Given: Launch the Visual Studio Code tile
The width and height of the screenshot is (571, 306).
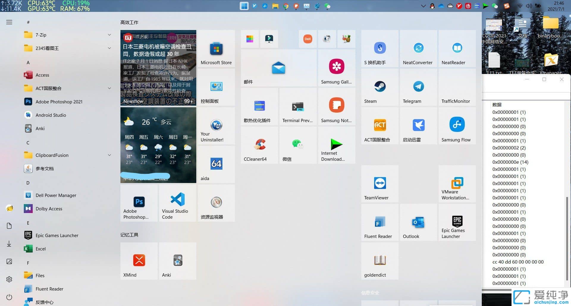Looking at the screenshot, I should click(x=177, y=203).
